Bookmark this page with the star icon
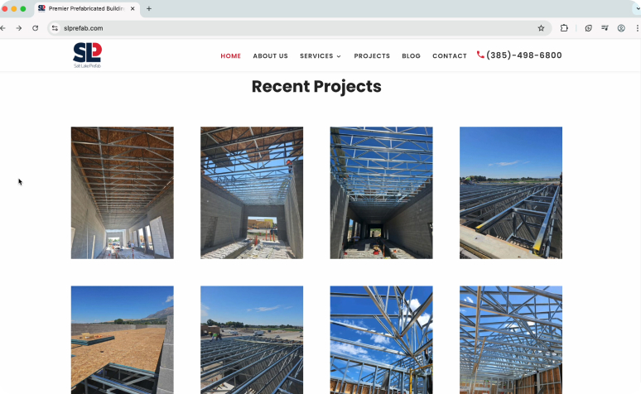Image resolution: width=641 pixels, height=394 pixels. click(x=541, y=28)
